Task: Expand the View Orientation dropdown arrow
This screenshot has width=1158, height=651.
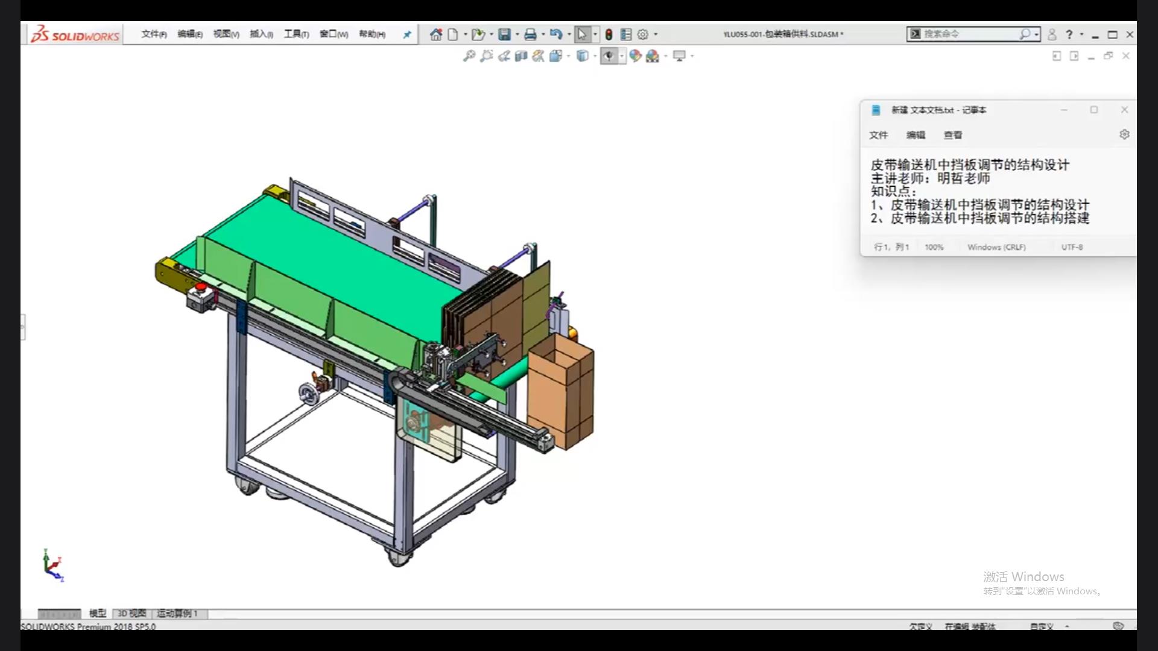Action: [568, 56]
